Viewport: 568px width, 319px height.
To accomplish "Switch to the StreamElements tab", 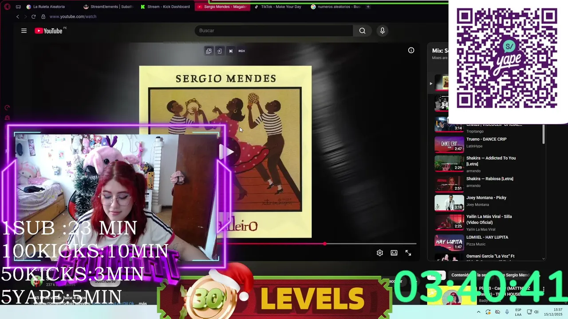I will 109,7.
